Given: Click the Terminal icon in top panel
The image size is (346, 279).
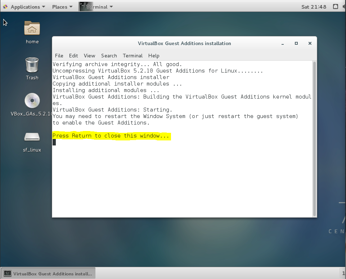Looking at the screenshot, I should click(82, 6).
